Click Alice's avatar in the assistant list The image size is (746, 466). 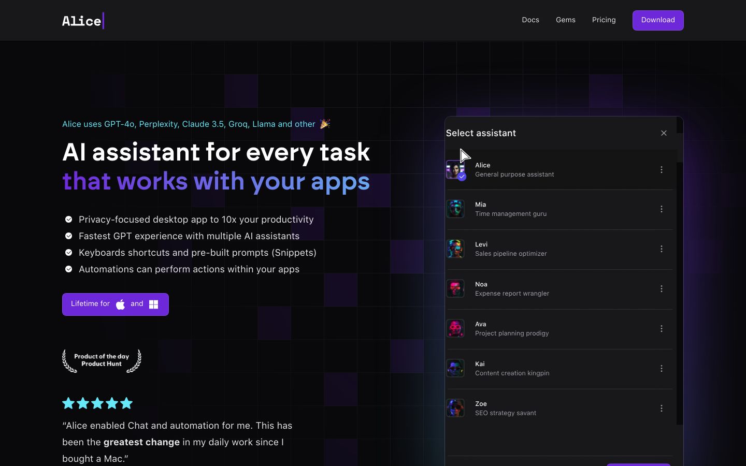(455, 169)
